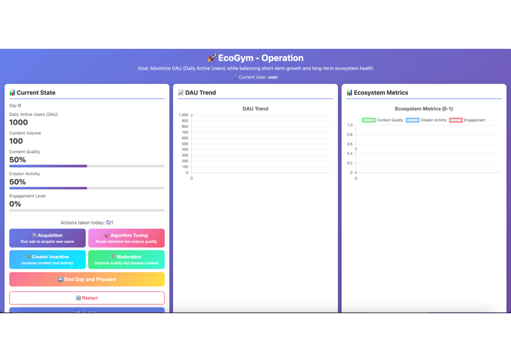The width and height of the screenshot is (511, 362).
Task: Click the DAU value 1000
Action: [18, 122]
